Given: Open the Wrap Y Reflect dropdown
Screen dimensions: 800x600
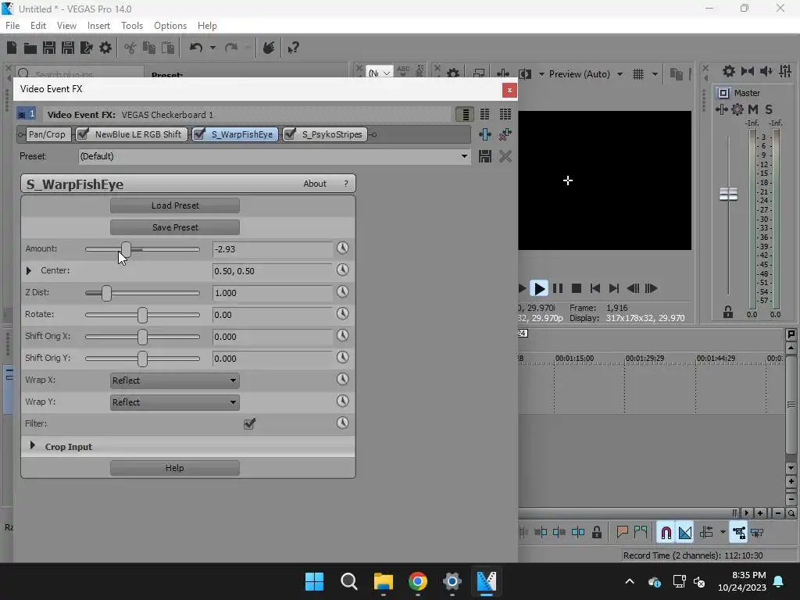Looking at the screenshot, I should click(175, 402).
